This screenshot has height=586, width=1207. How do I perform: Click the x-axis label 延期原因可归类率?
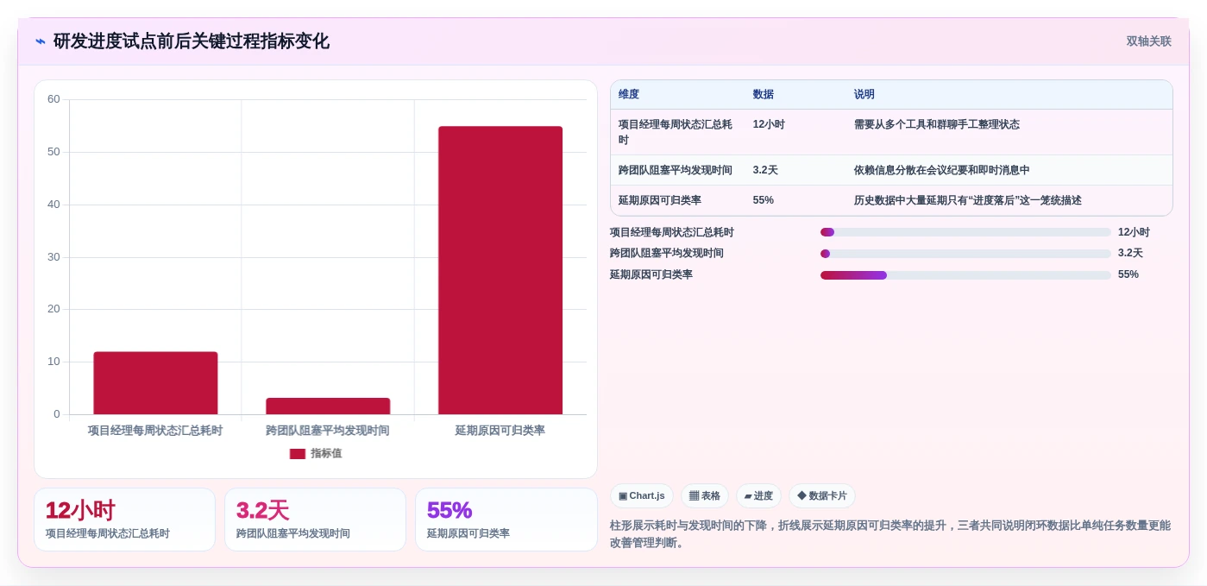pos(500,431)
